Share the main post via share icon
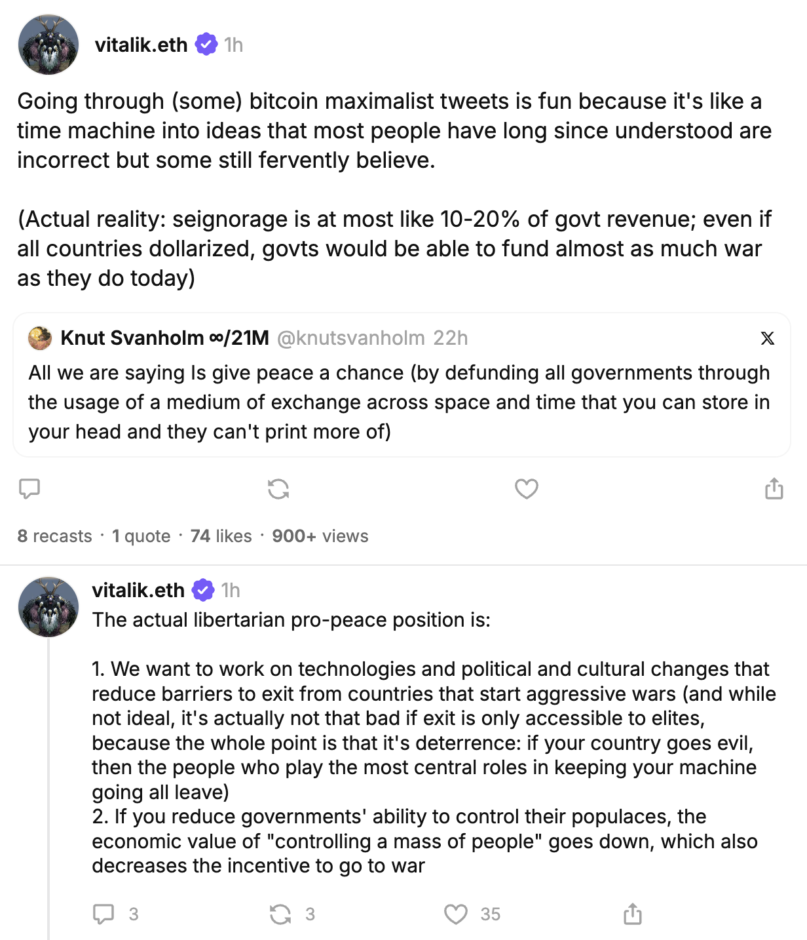The image size is (807, 940). (x=774, y=488)
